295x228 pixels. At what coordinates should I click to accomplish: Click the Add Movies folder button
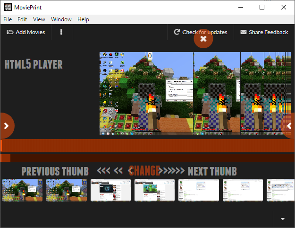[x=26, y=32]
